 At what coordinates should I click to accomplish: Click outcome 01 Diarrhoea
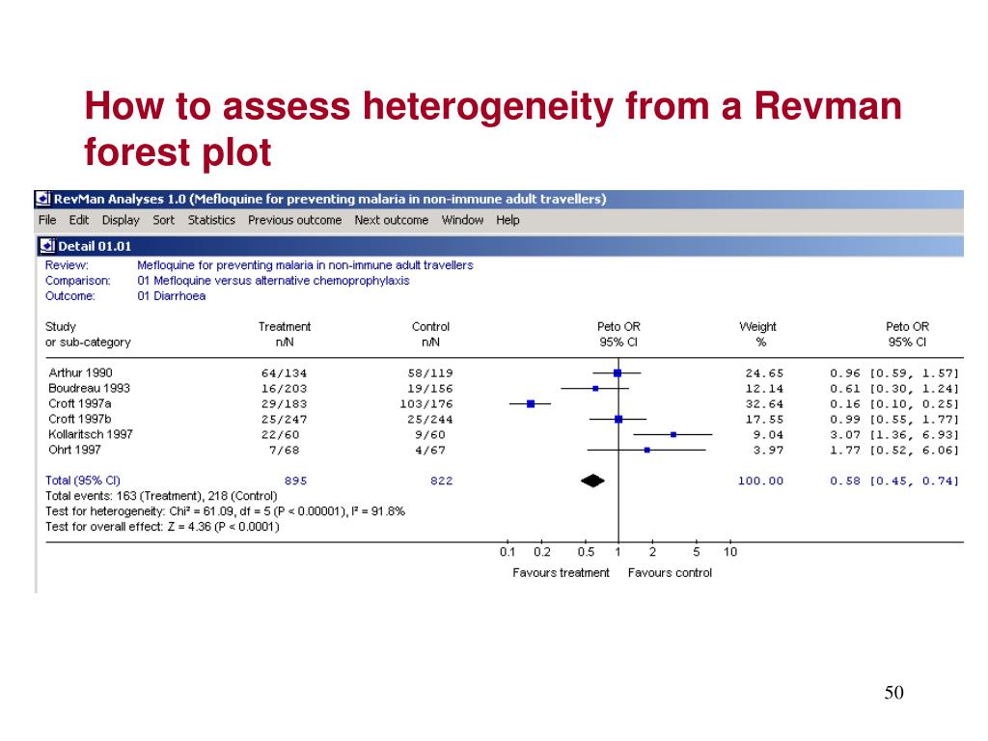coord(172,296)
